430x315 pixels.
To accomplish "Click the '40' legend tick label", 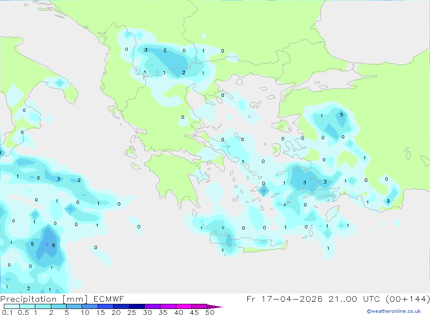I will tap(178, 312).
